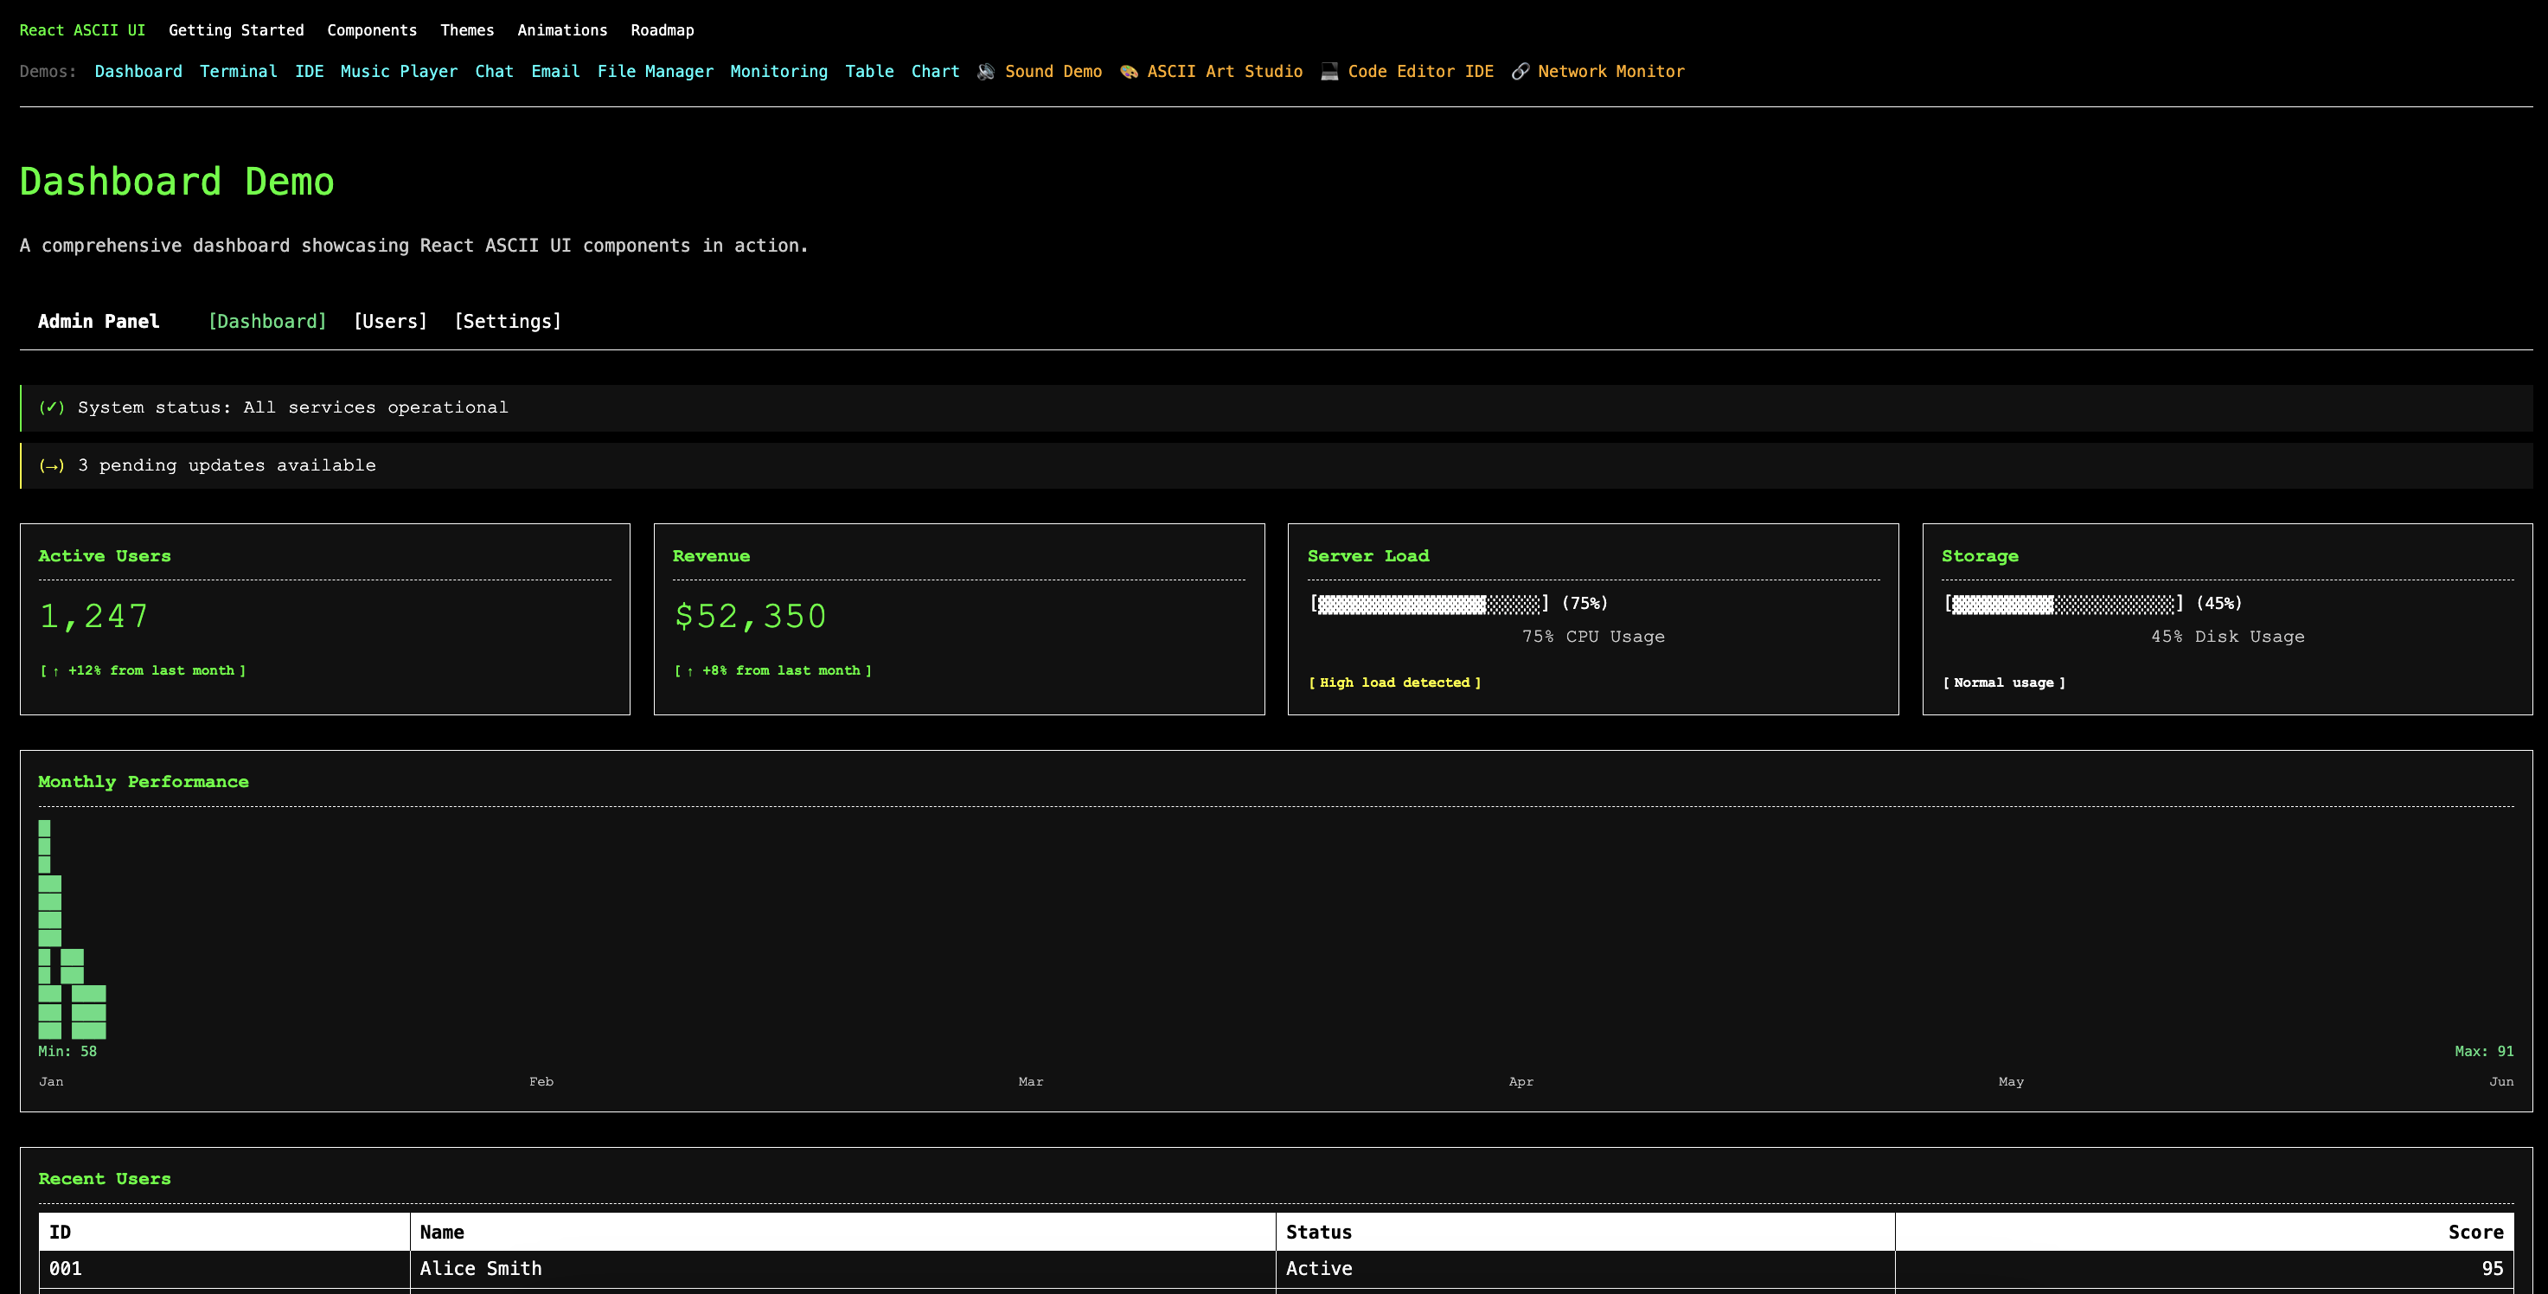Image resolution: width=2548 pixels, height=1294 pixels.
Task: Open the Chart demo
Action: click(935, 71)
